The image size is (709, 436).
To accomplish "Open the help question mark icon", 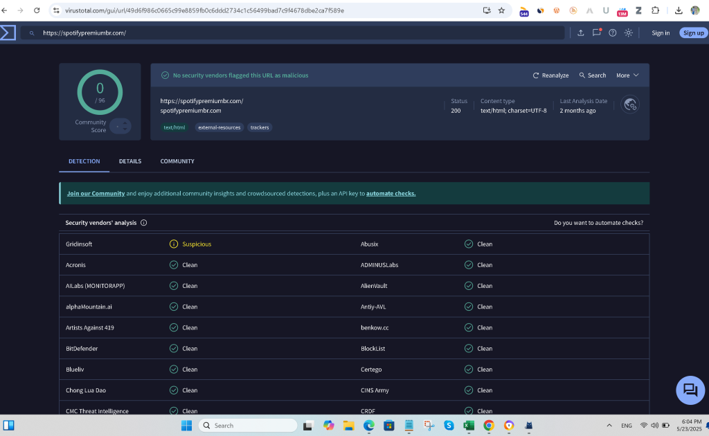I will pyautogui.click(x=612, y=33).
